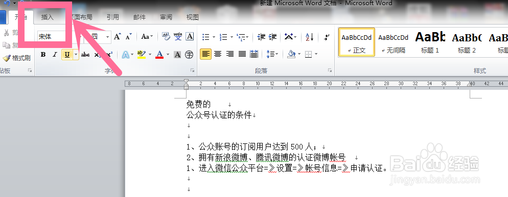Image resolution: width=508 pixels, height=197 pixels.
Task: Toggle Underline formatting off
Action: (67, 55)
